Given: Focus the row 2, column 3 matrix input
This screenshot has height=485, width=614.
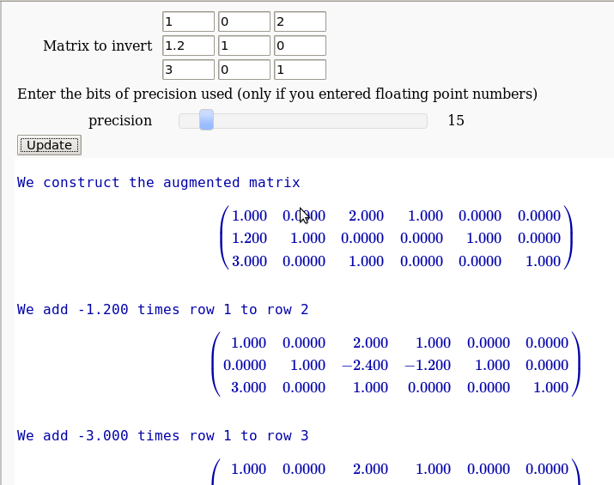Looking at the screenshot, I should [300, 45].
